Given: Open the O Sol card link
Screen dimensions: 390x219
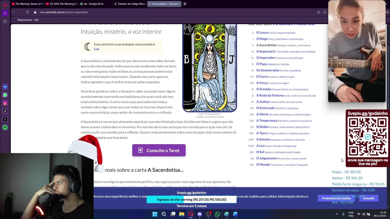Looking at the screenshot, I should [x=260, y=152].
